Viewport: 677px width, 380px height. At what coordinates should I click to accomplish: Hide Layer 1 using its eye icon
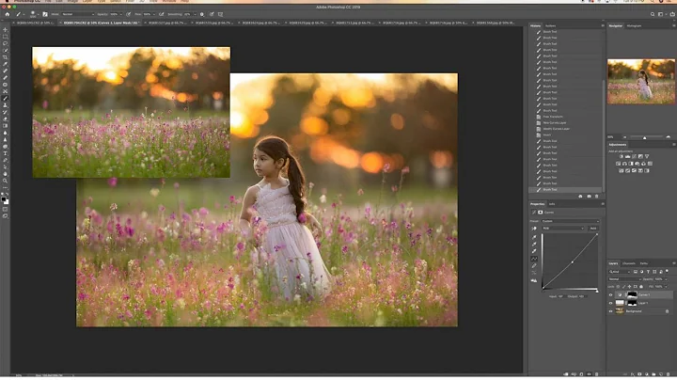coord(610,303)
